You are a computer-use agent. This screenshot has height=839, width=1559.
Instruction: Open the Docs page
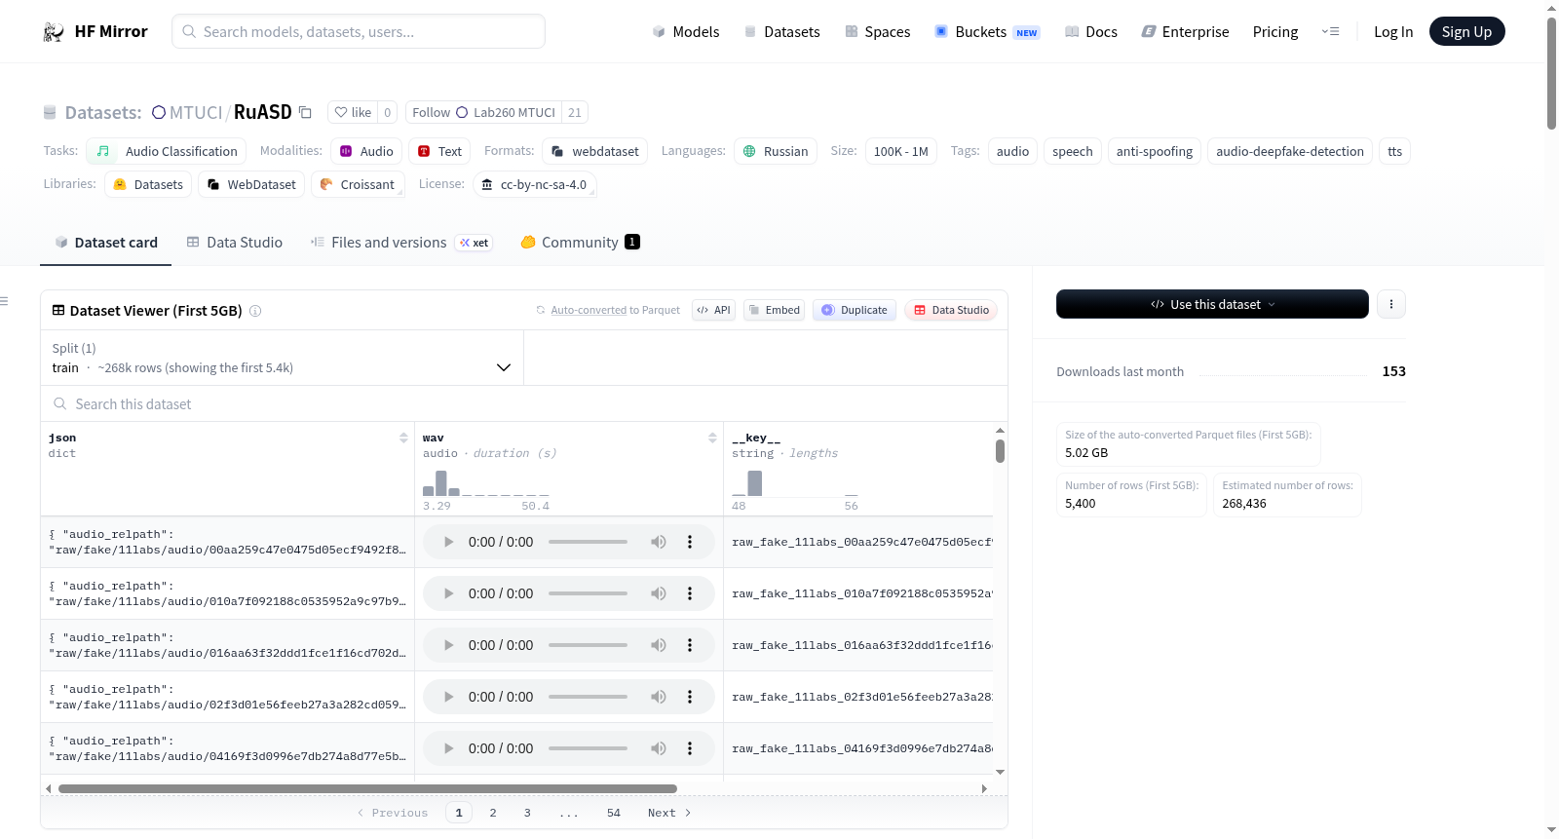point(1091,31)
